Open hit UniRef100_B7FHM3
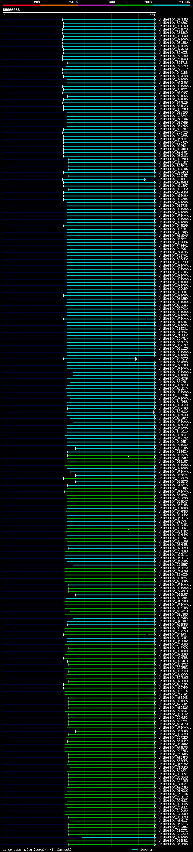Screen dimensions: 193x852 coord(173,20)
